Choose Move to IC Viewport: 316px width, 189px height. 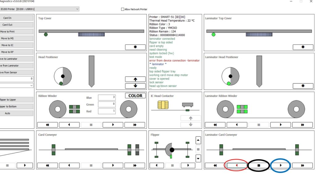(x=17, y=45)
